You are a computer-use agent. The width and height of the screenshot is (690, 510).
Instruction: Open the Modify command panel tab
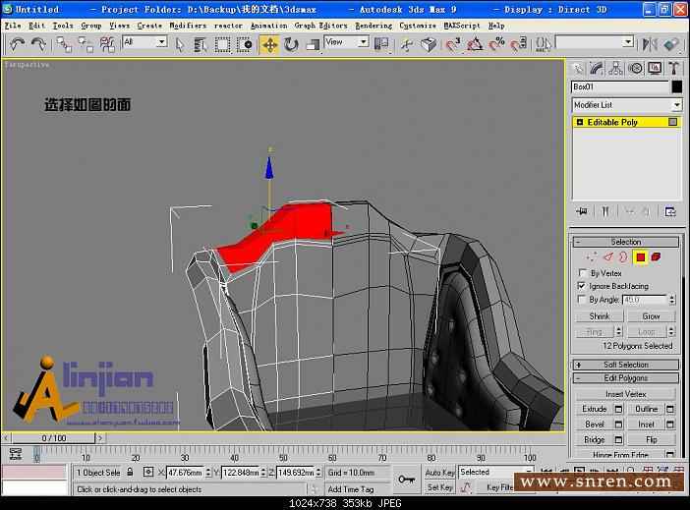click(x=597, y=68)
